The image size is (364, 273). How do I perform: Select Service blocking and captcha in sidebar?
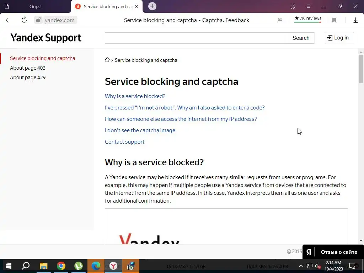click(x=43, y=58)
